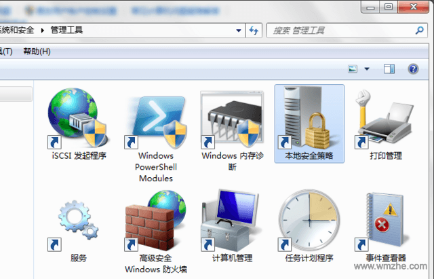
Task: Open the 帮助(H) menu
Action: click(37, 52)
